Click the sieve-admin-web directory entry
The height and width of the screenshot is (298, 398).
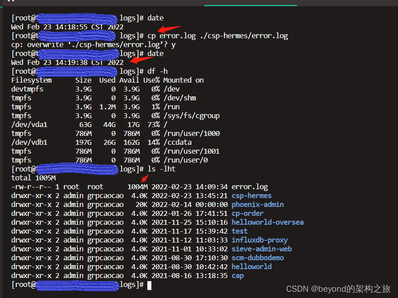261,248
